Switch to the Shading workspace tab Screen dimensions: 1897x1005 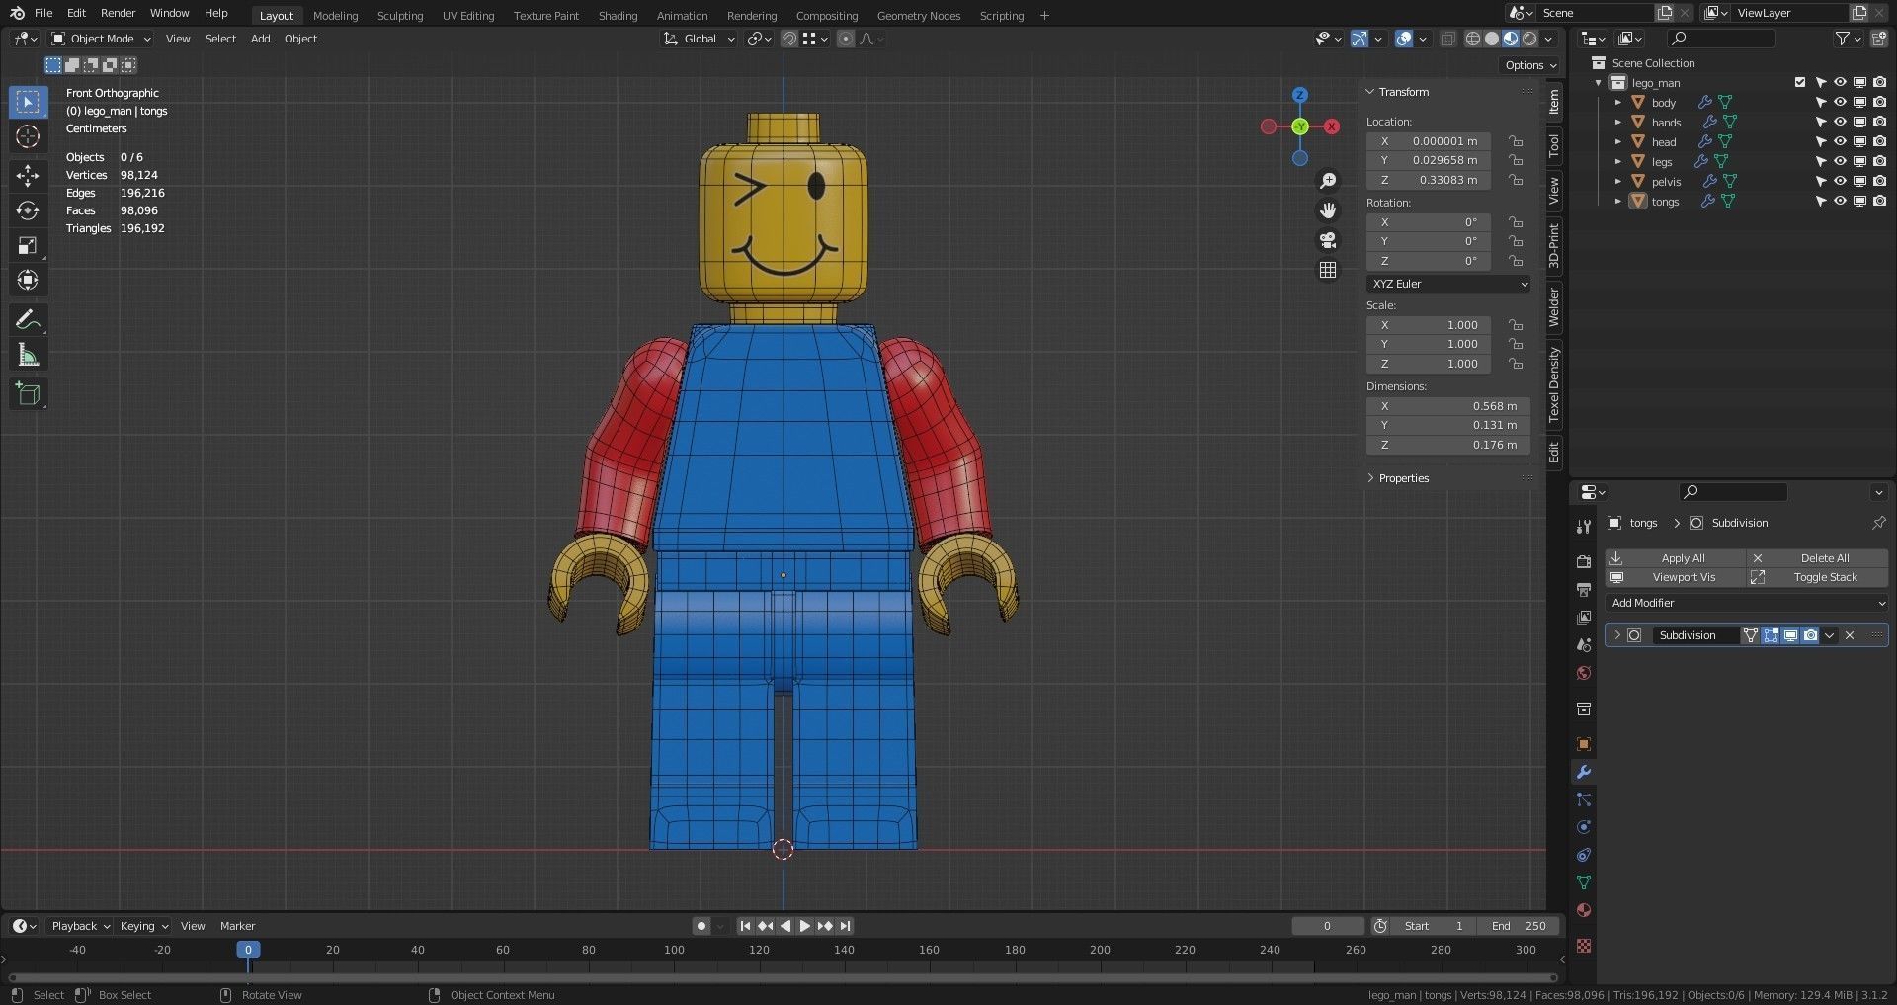(618, 16)
